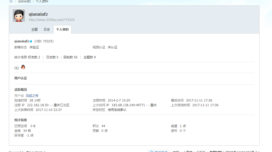Select the 个人资料 tab
Image resolution: width=272 pixels, height=152 pixels.
tap(62, 30)
